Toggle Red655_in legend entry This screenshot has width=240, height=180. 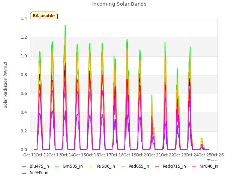(x=135, y=166)
